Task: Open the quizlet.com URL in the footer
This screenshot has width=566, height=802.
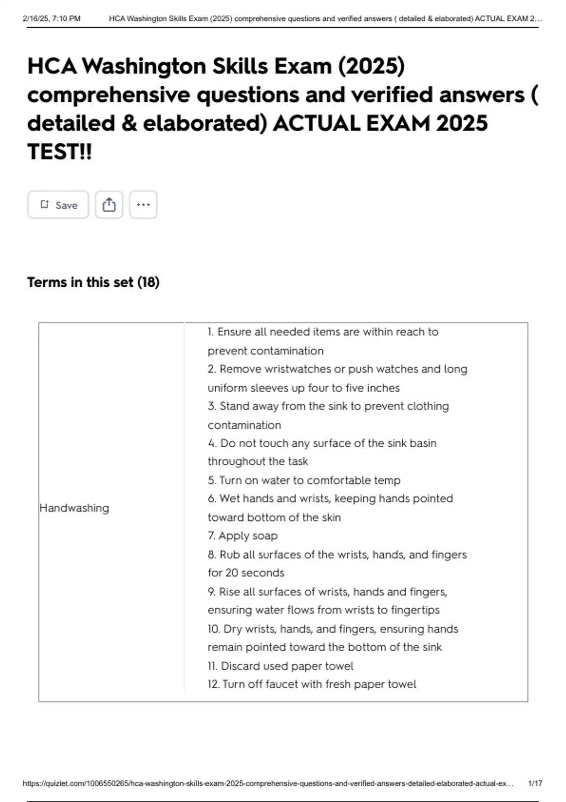Action: tap(267, 783)
